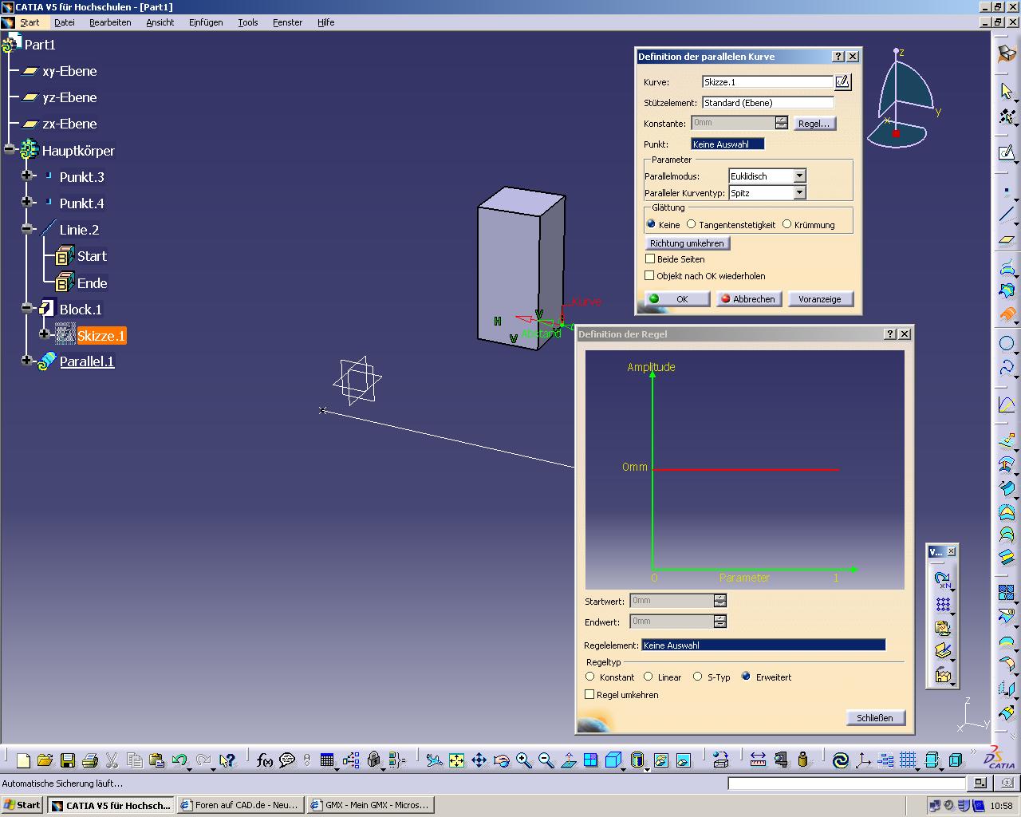
Task: Expand the Punkt.3 tree node
Action: (27, 176)
